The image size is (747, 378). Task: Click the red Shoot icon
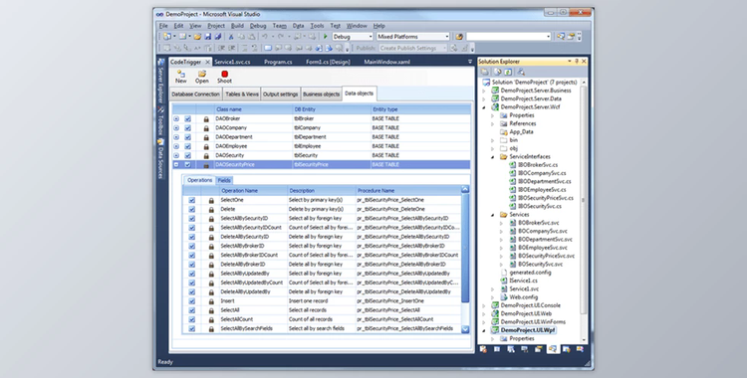click(x=224, y=74)
